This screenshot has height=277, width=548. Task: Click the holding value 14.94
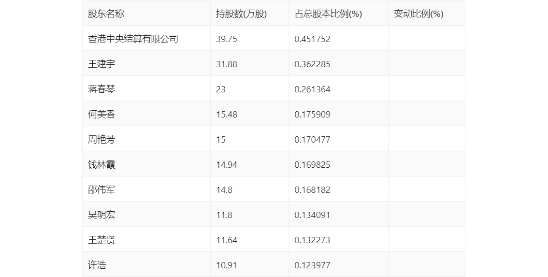point(227,165)
